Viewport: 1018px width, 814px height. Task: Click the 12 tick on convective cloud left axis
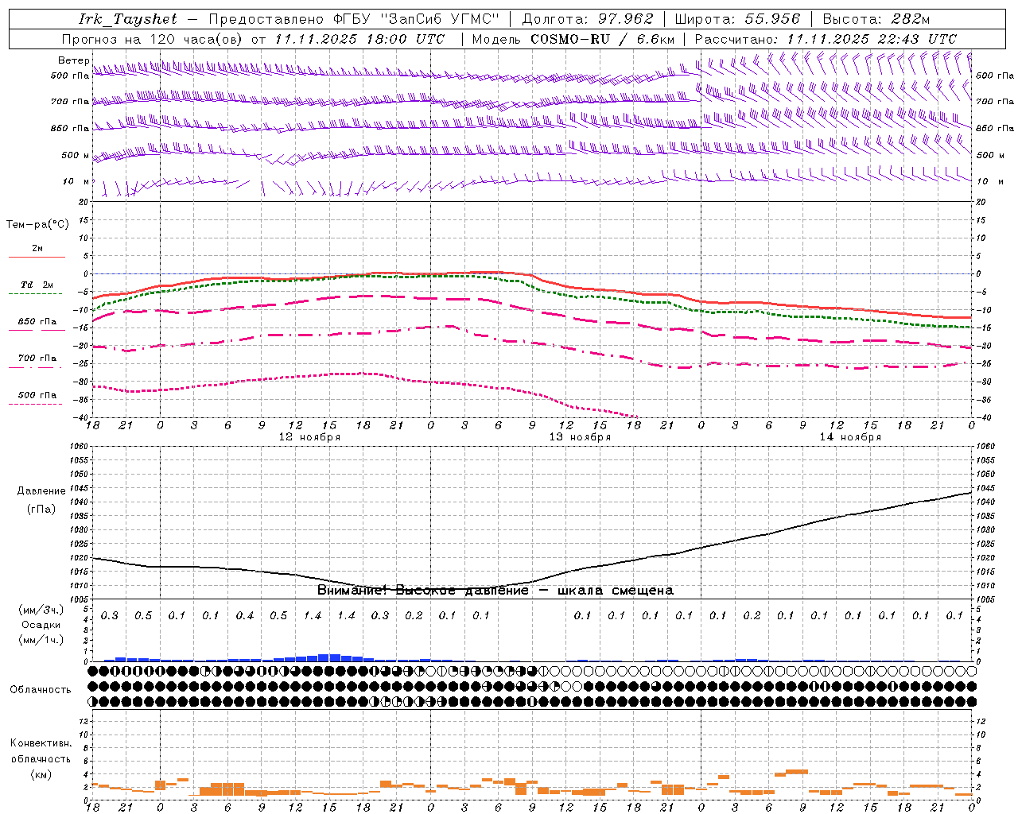[83, 722]
